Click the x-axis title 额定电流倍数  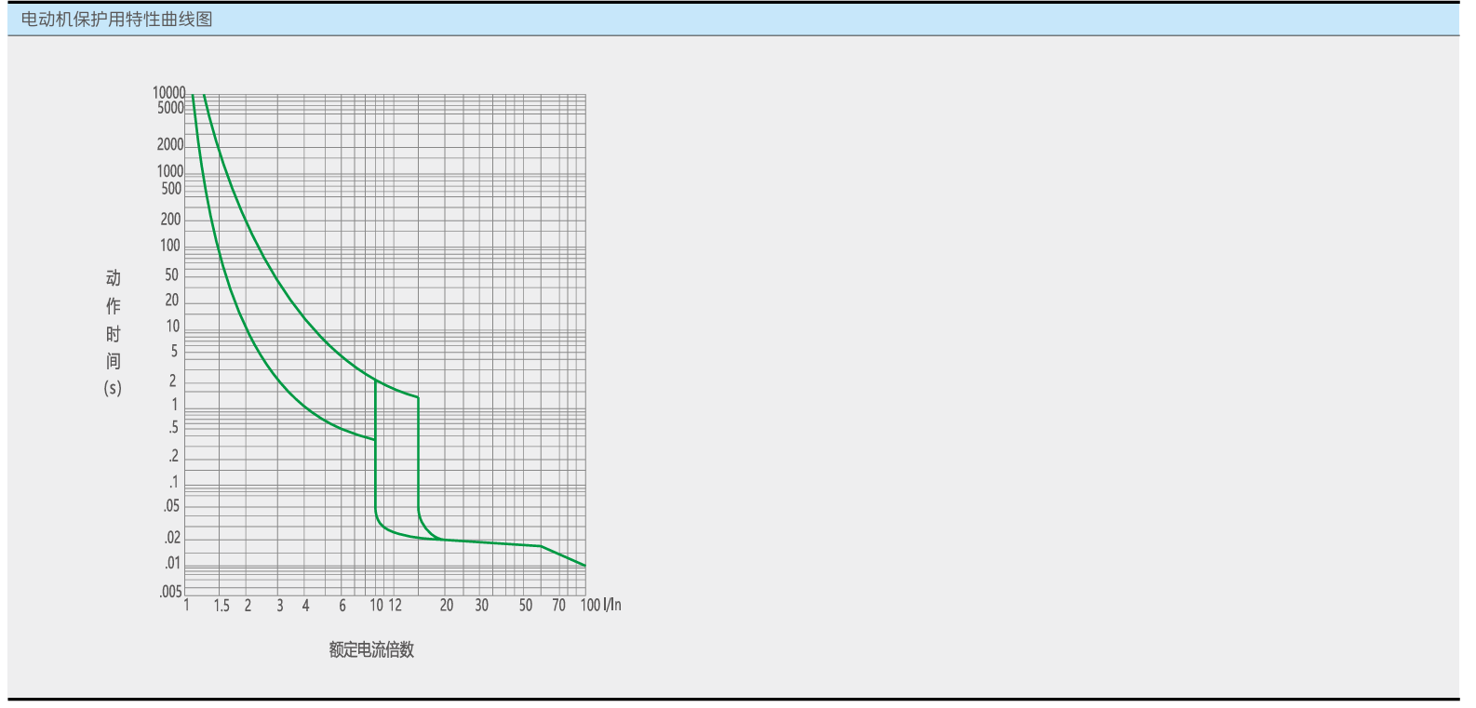point(370,650)
